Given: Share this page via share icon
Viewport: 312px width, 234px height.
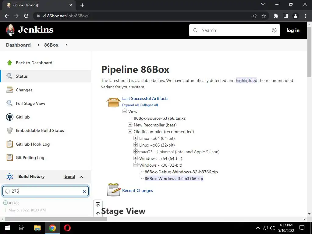Looking at the screenshot, I should click(x=254, y=16).
